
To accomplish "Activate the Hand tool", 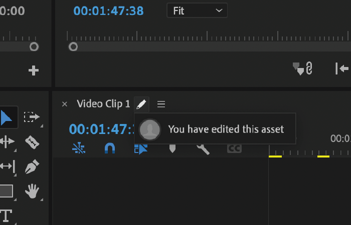I will 33,190.
